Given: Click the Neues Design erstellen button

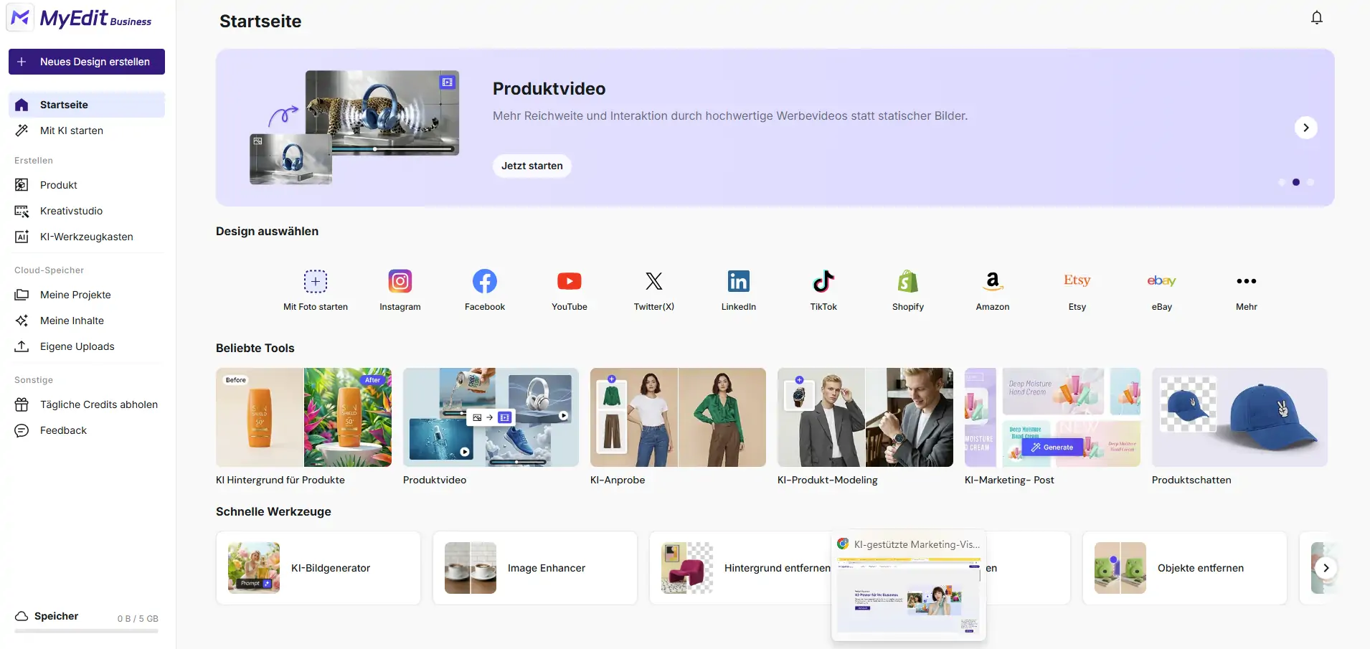Looking at the screenshot, I should click(x=87, y=62).
